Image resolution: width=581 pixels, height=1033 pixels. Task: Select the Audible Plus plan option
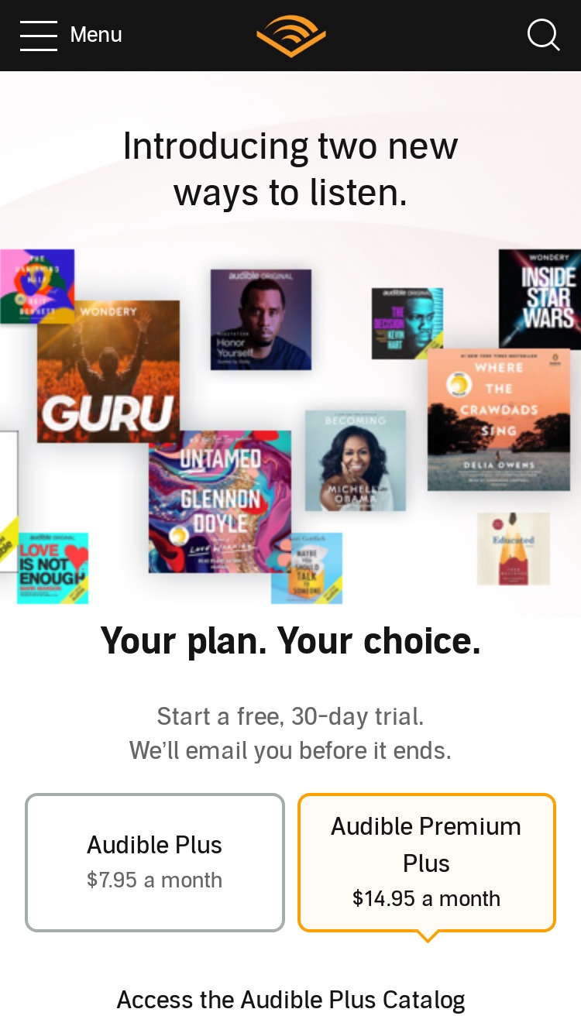point(155,862)
